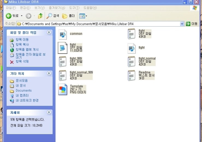Open the 파일(F) menu
The height and width of the screenshot is (142, 202).
point(11,8)
